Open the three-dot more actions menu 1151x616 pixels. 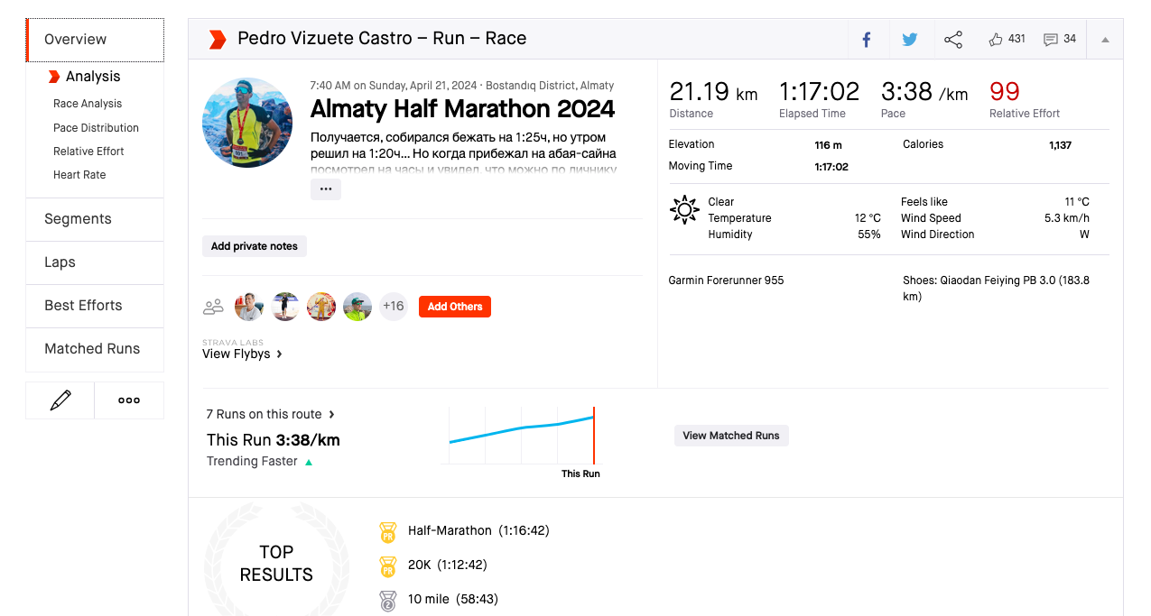click(x=129, y=400)
